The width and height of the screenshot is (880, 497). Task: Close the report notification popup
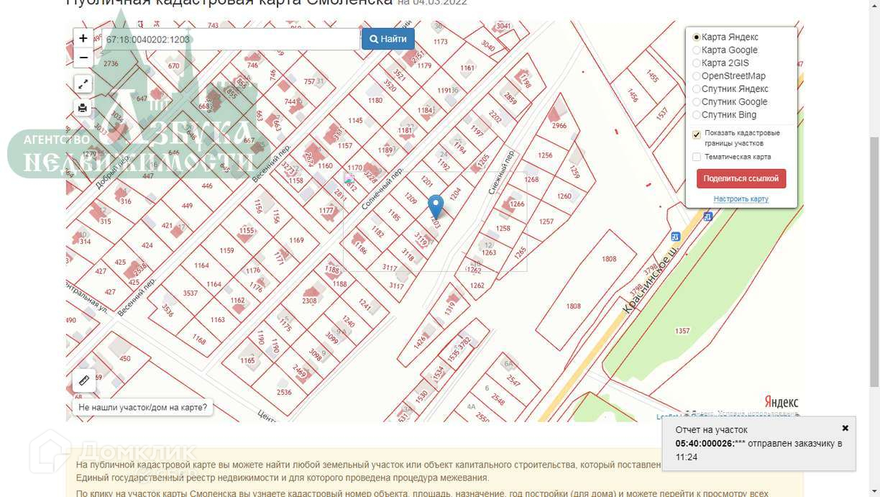(x=845, y=428)
